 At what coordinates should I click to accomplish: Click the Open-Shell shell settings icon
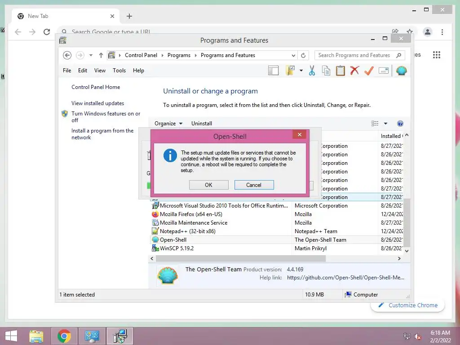pyautogui.click(x=401, y=71)
